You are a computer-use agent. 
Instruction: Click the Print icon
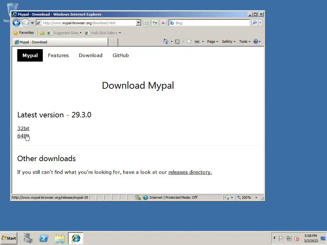click(x=197, y=42)
